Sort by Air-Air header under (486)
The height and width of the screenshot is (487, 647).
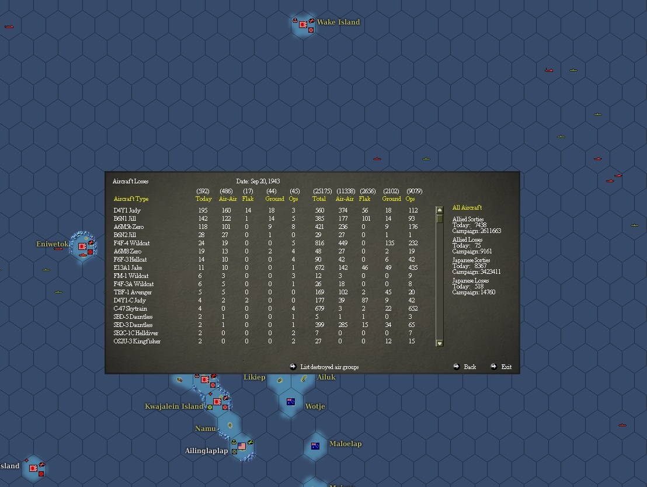tap(228, 199)
